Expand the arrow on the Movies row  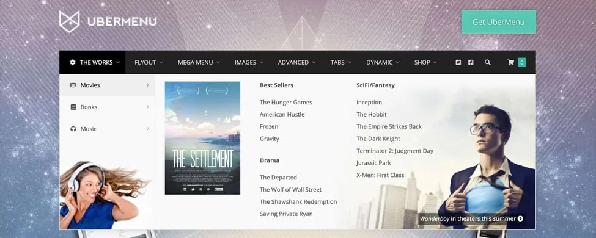click(148, 85)
